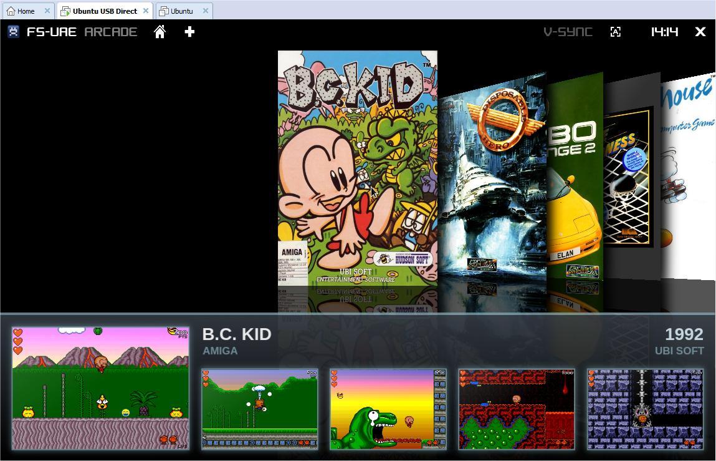Image resolution: width=716 pixels, height=461 pixels.
Task: Select the yellow Elan car game cover
Action: [x=575, y=176]
